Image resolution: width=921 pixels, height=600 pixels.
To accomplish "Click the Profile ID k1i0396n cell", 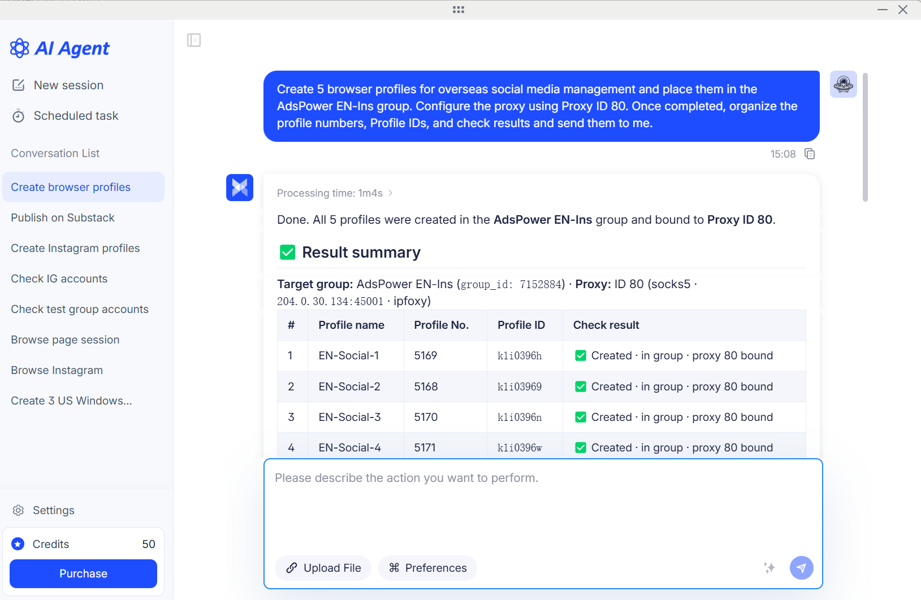I will pos(525,417).
